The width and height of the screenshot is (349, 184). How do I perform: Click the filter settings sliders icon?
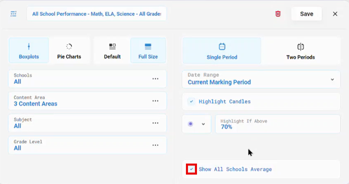[13, 14]
